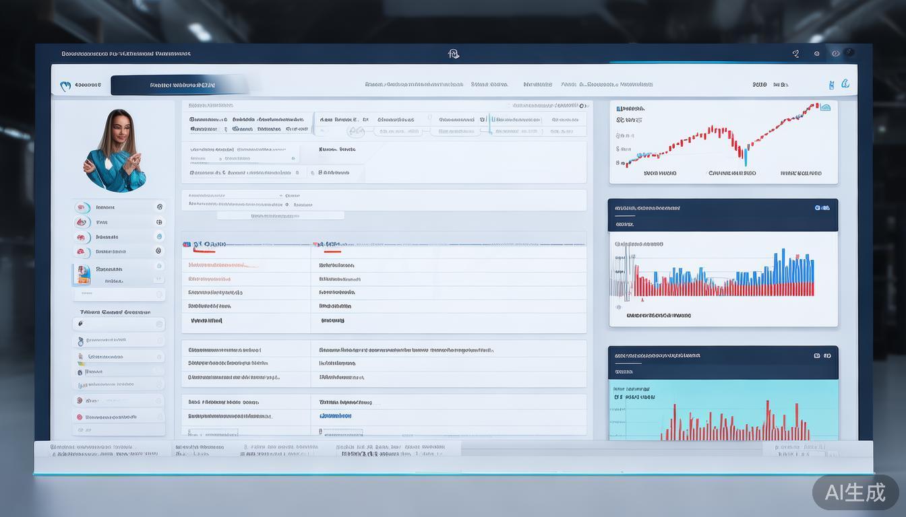Expand the controls on the bottom cyan chart header

pos(822,355)
